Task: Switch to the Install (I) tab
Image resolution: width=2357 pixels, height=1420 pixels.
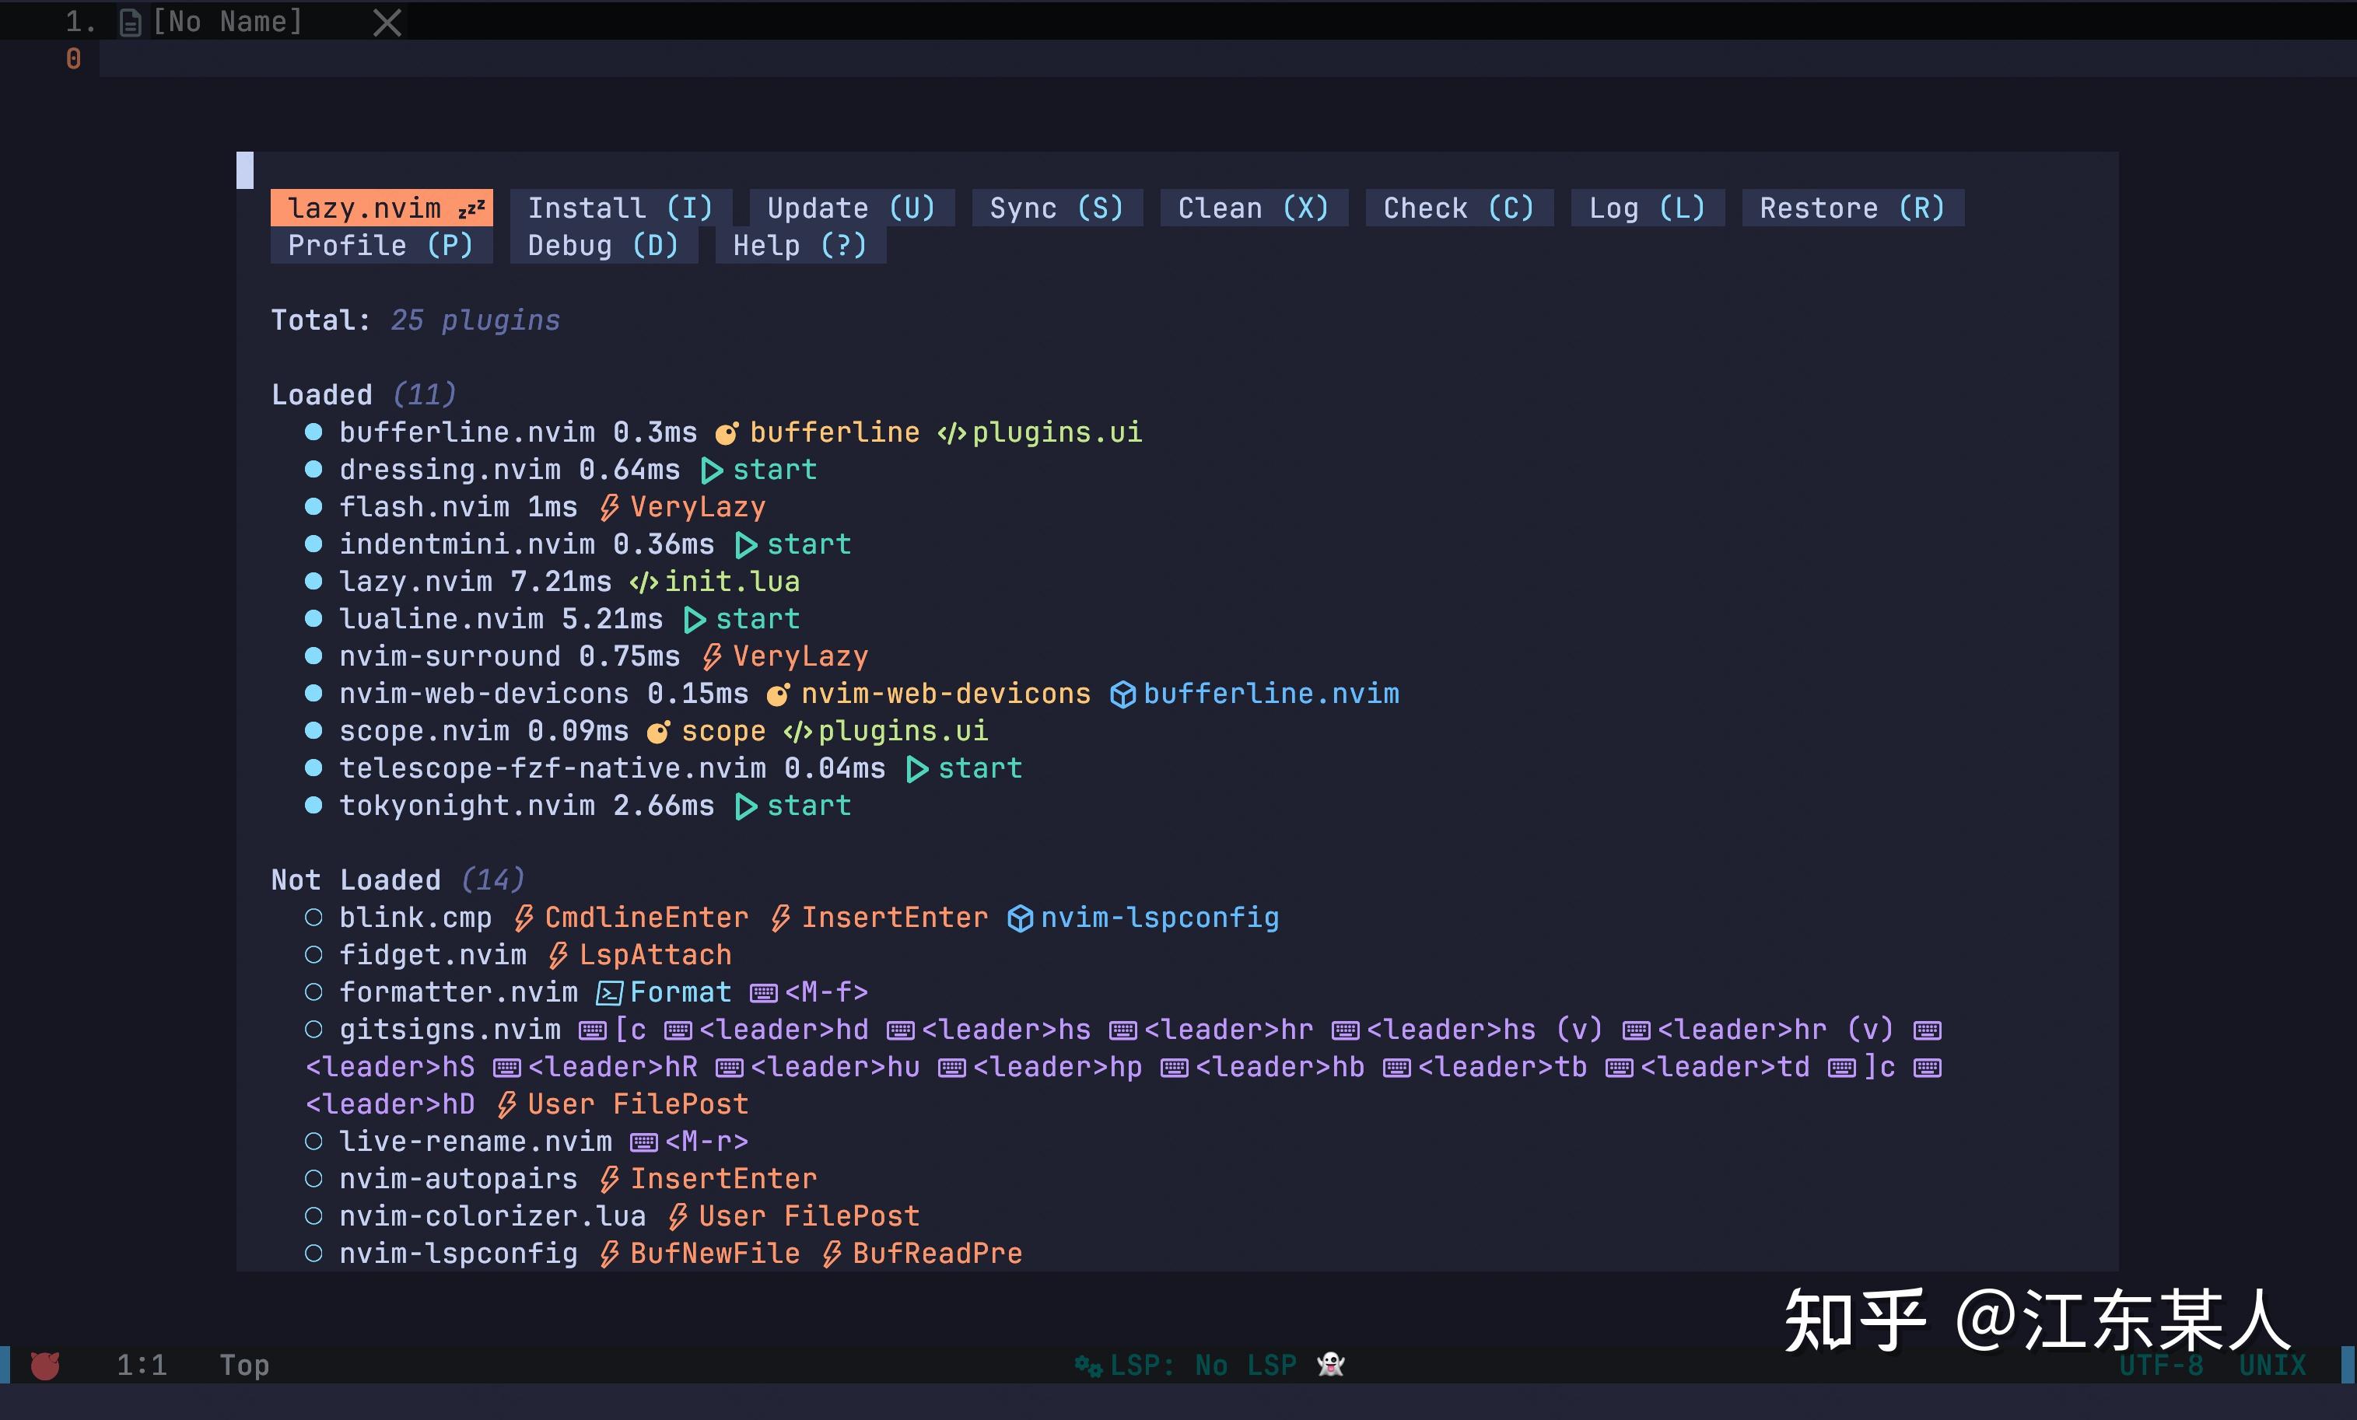Action: (x=620, y=207)
